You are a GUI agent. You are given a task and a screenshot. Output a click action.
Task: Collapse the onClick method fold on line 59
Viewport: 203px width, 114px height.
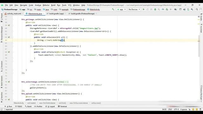coord(13,25)
